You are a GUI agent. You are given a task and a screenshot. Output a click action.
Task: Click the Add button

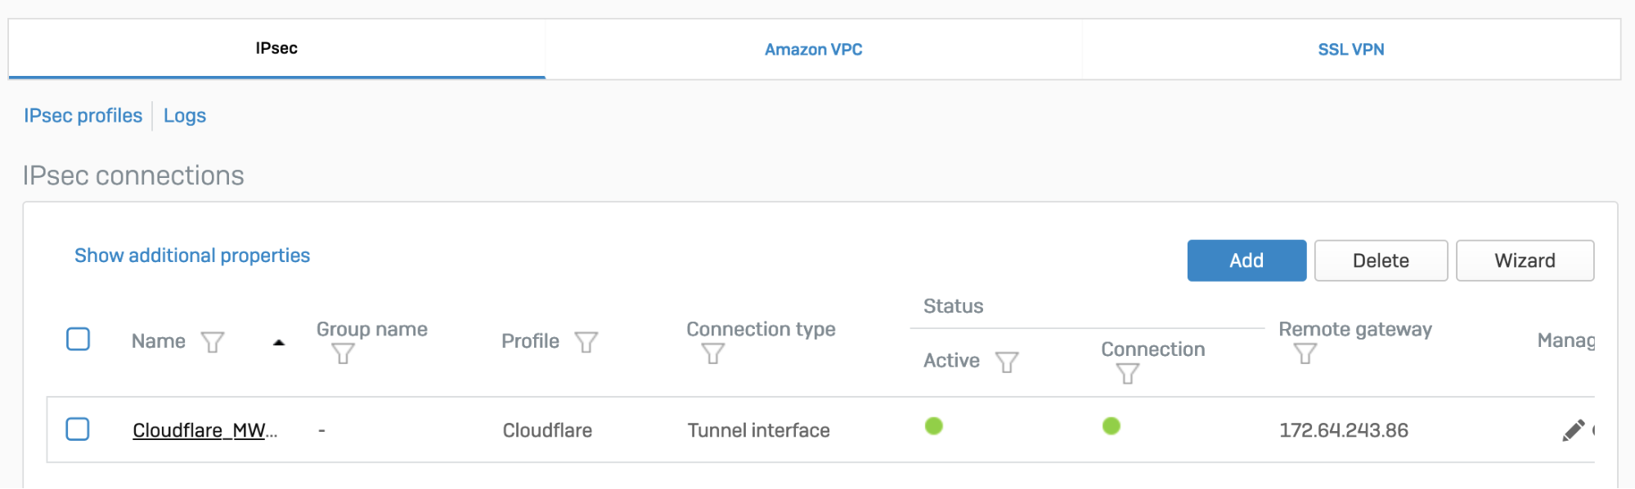click(x=1246, y=260)
